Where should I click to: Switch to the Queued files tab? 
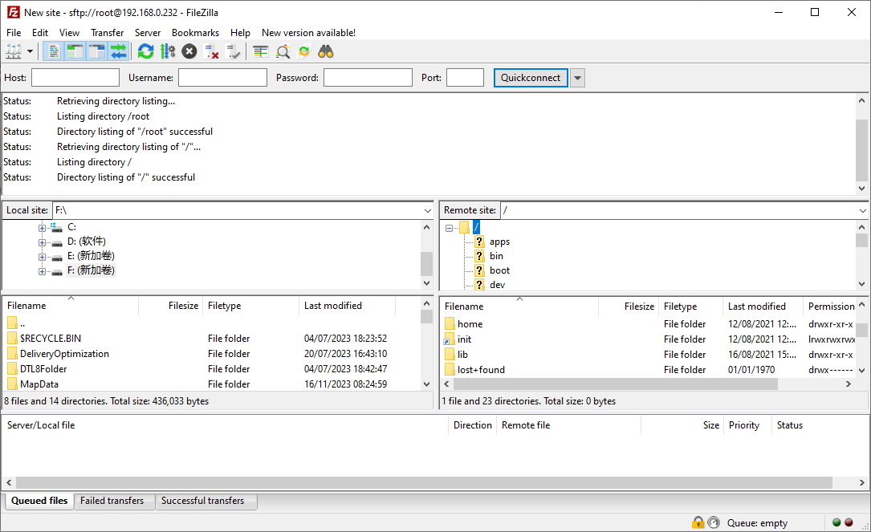click(x=39, y=501)
